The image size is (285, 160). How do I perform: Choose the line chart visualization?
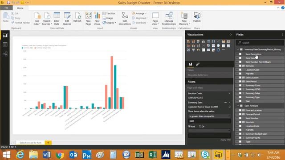[x=218, y=41]
